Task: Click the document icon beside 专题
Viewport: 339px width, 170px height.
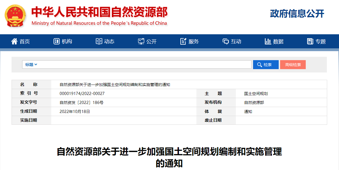Action: [x=310, y=41]
